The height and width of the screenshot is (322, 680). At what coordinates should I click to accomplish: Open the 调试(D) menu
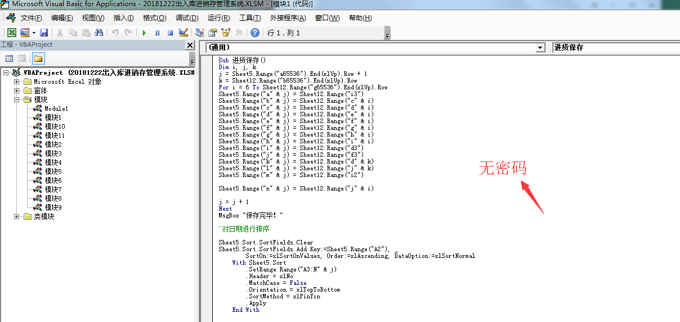186,18
